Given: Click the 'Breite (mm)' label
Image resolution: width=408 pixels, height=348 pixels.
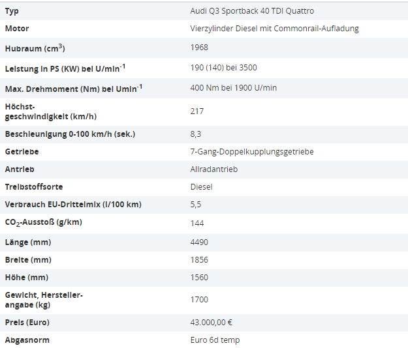Looking at the screenshot, I should point(28,260).
